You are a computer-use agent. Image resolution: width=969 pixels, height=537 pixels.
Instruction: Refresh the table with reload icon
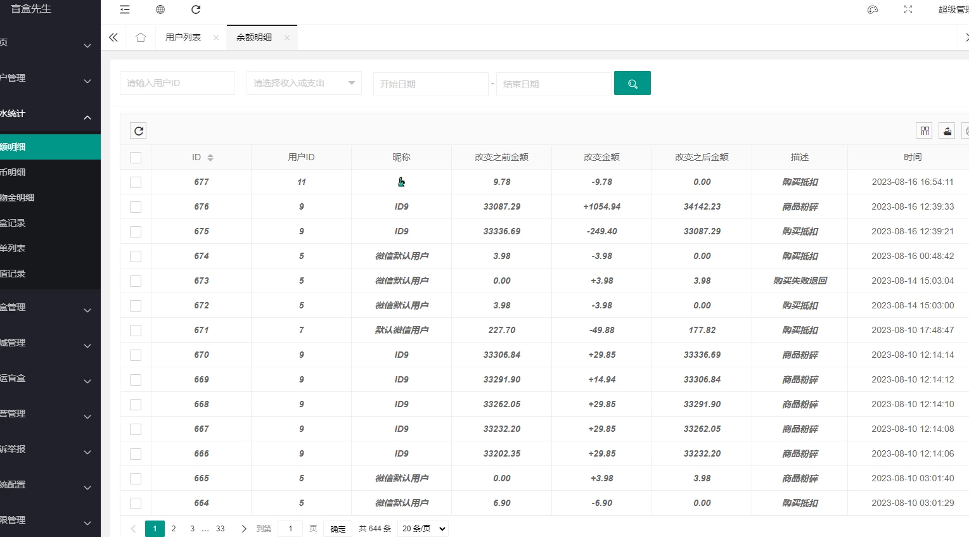[139, 130]
